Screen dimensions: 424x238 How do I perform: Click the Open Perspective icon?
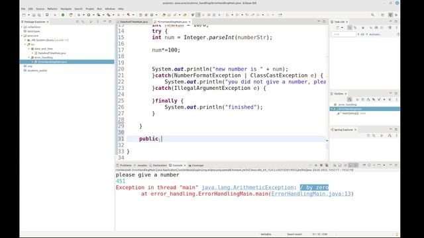click(383, 15)
